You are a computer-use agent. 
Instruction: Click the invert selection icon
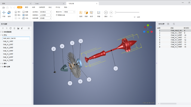pyautogui.click(x=23, y=18)
